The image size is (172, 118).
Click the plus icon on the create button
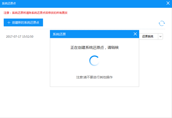[9, 23]
